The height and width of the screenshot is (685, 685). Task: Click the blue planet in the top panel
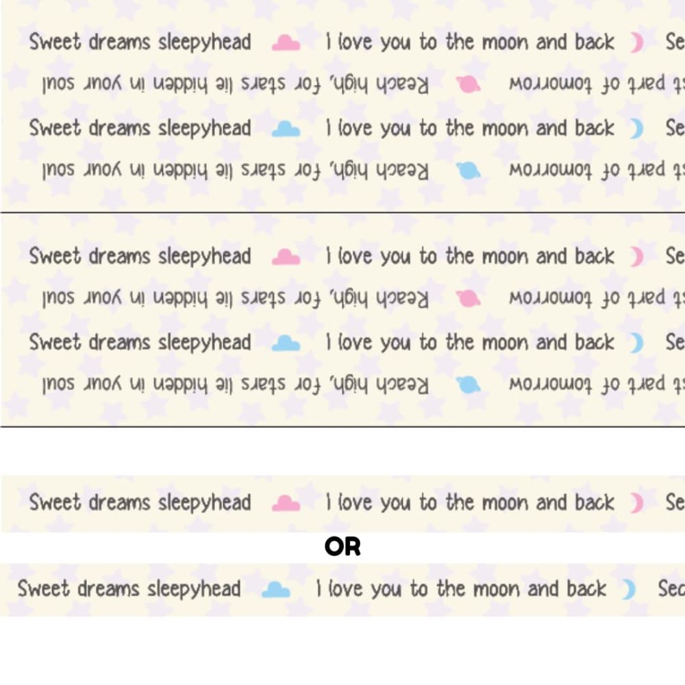(470, 171)
